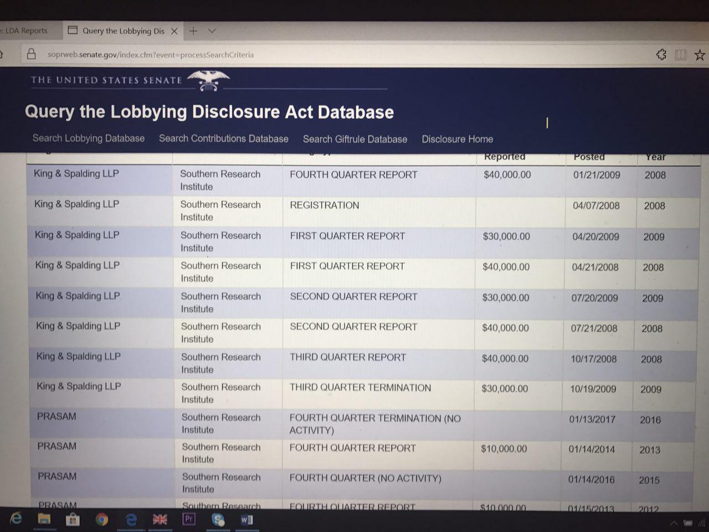Toggle the reading view book icon

click(680, 54)
